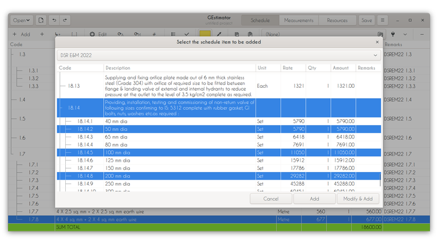Switch to the Measurements tab
This screenshot has width=438, height=246.
(298, 20)
